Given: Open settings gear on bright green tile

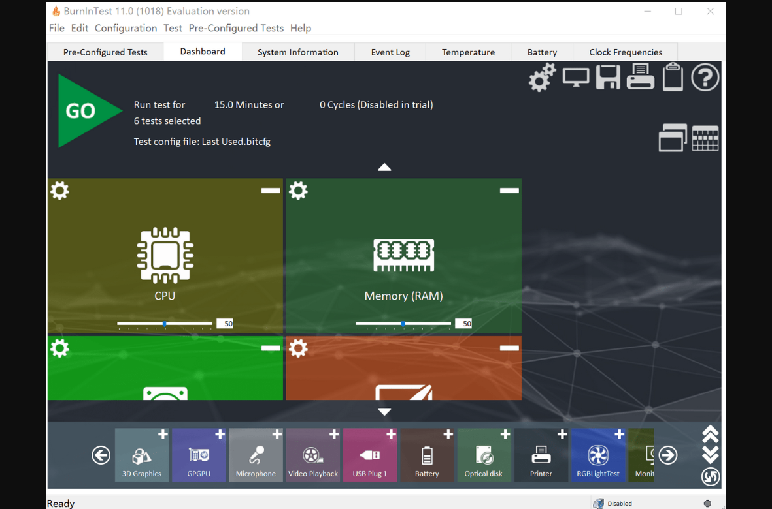Looking at the screenshot, I should (x=59, y=348).
